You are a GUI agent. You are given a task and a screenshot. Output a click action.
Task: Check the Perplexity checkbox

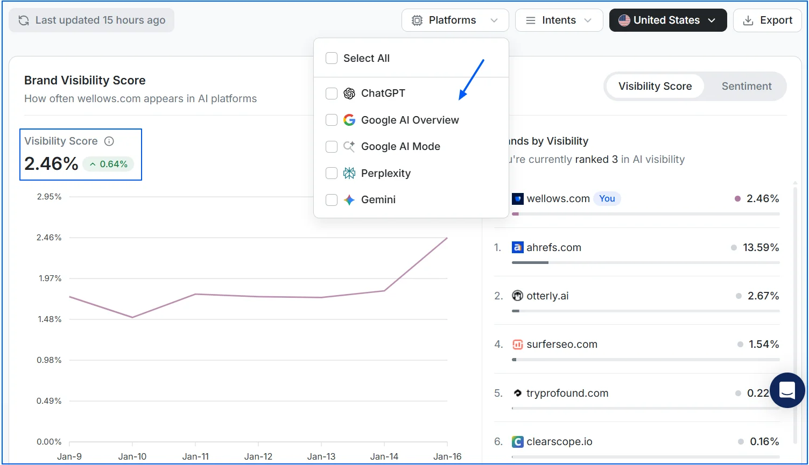(332, 173)
